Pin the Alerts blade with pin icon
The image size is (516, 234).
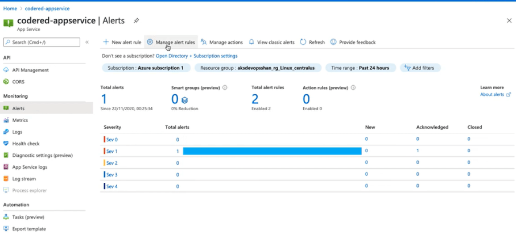tap(136, 20)
